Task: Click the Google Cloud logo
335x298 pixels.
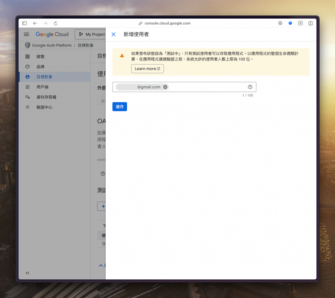Action: (x=52, y=34)
